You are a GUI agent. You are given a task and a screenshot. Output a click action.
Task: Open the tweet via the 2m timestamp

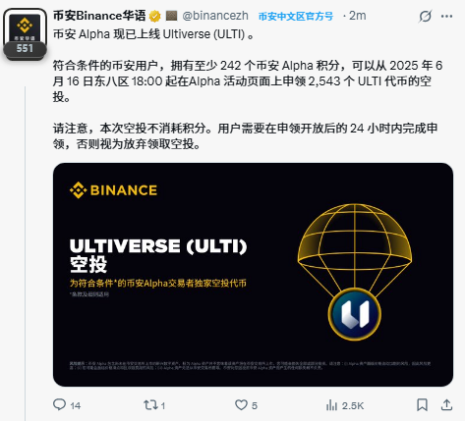tap(357, 16)
